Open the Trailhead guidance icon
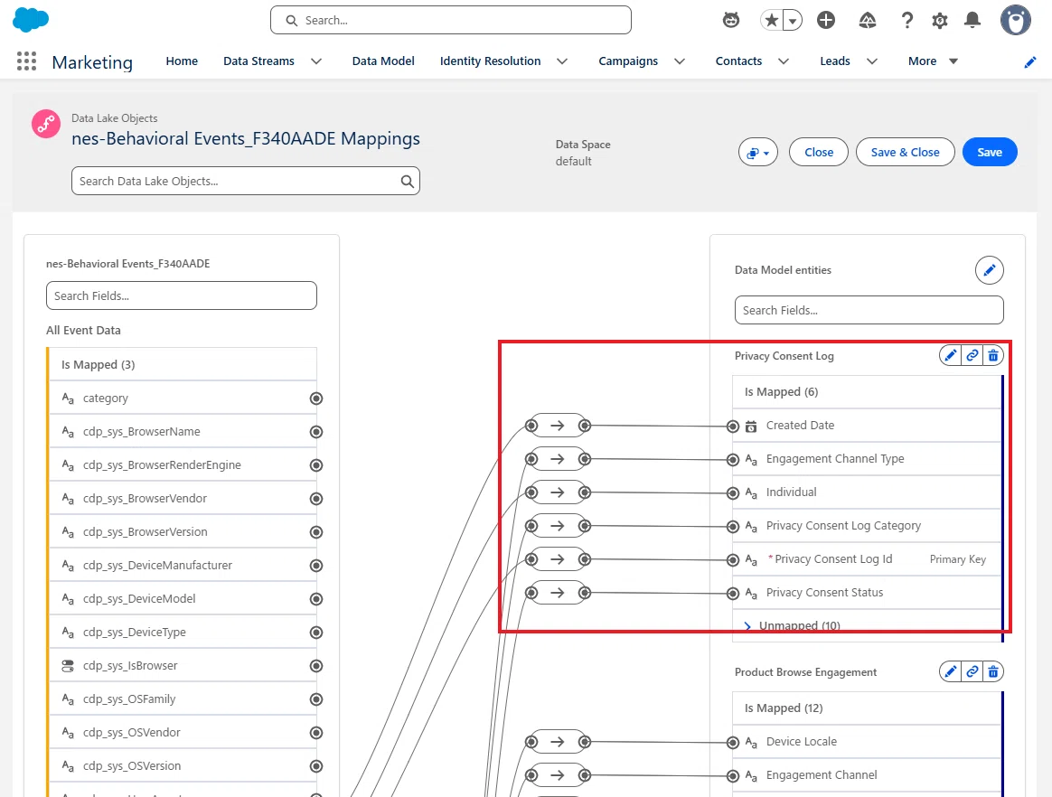Screen dimensions: 1052x797 pyautogui.click(x=868, y=20)
